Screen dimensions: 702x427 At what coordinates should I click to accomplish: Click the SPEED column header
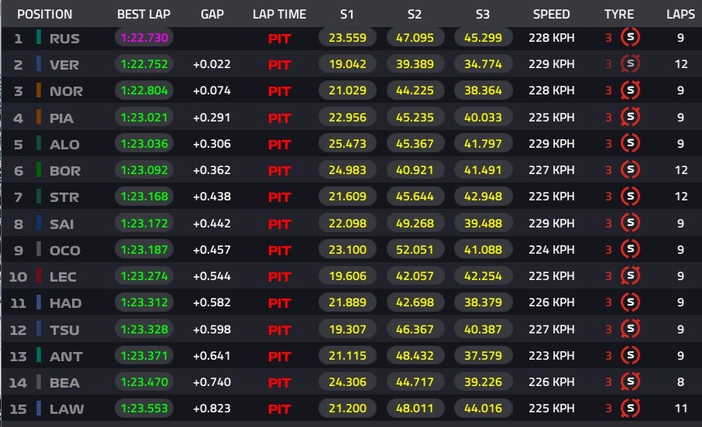(551, 14)
